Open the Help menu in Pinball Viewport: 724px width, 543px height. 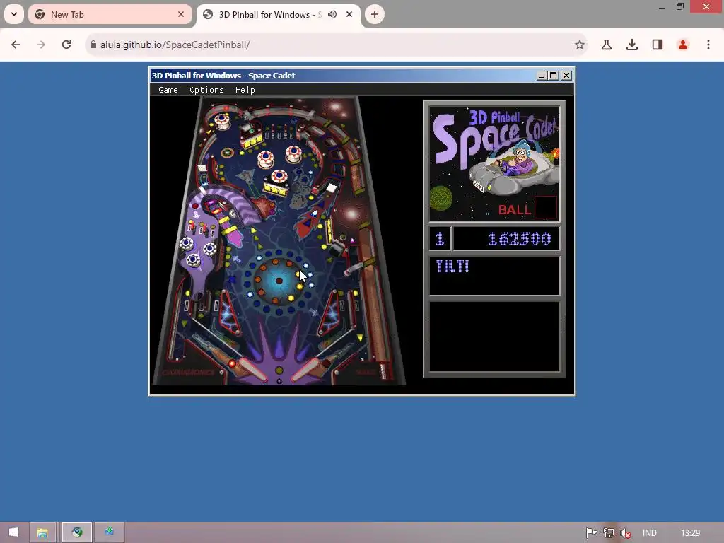click(x=245, y=90)
